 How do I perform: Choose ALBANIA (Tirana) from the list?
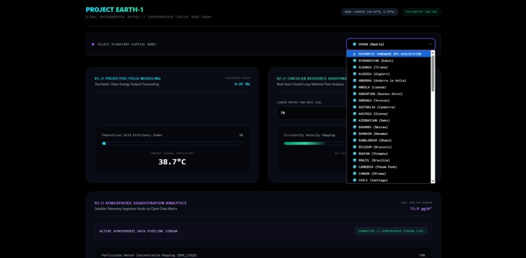[388, 67]
